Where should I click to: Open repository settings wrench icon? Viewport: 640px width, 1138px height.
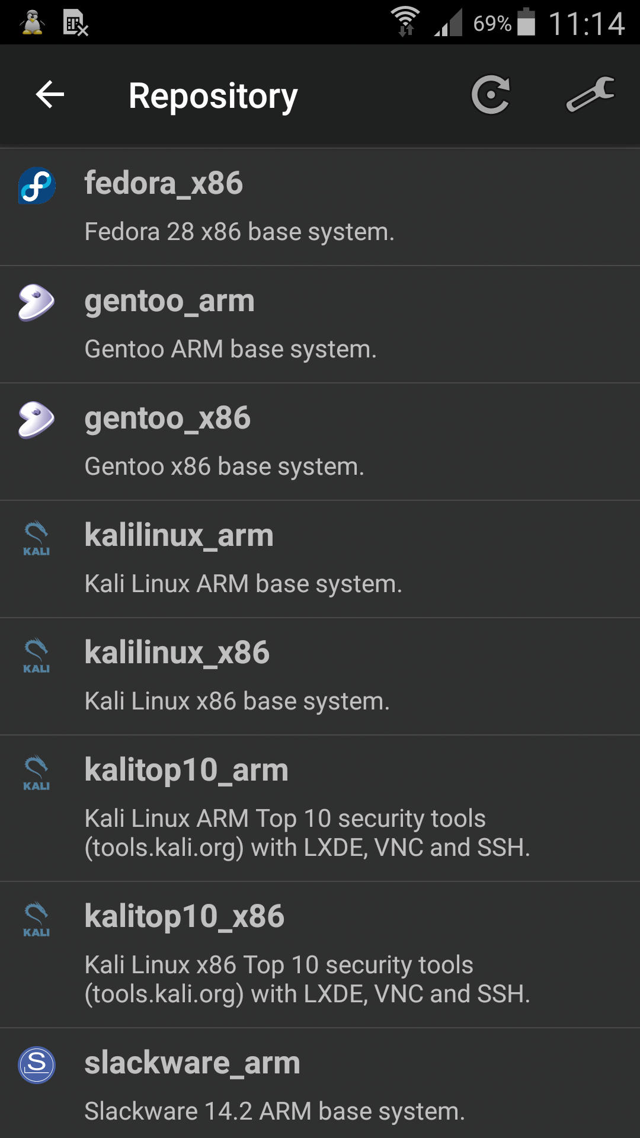point(590,94)
